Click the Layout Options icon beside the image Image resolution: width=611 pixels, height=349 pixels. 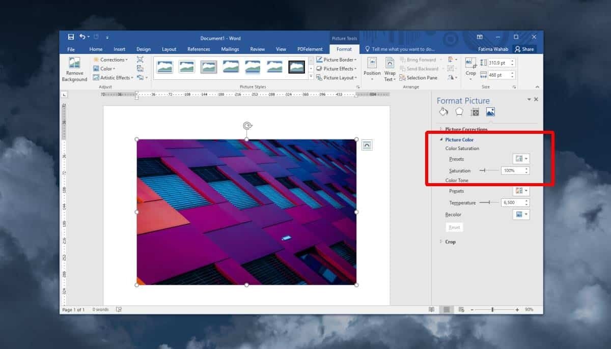367,146
